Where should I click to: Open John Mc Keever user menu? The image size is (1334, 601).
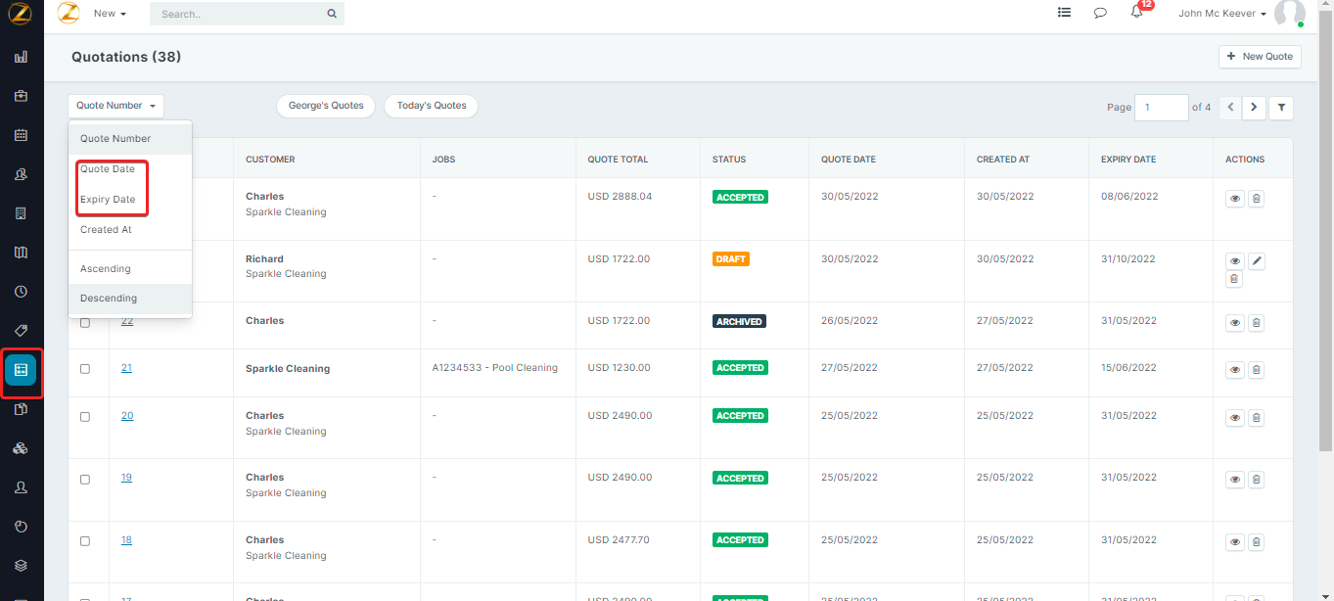[1221, 14]
